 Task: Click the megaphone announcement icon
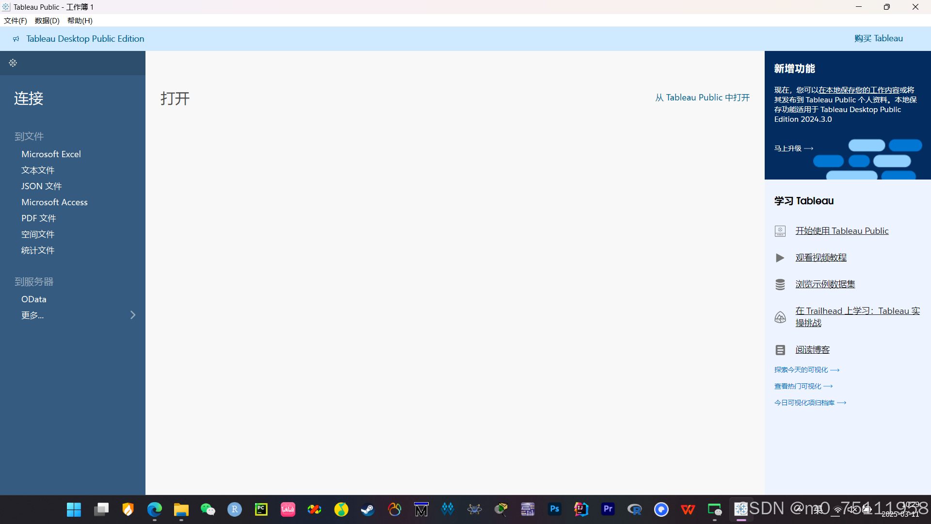(16, 39)
